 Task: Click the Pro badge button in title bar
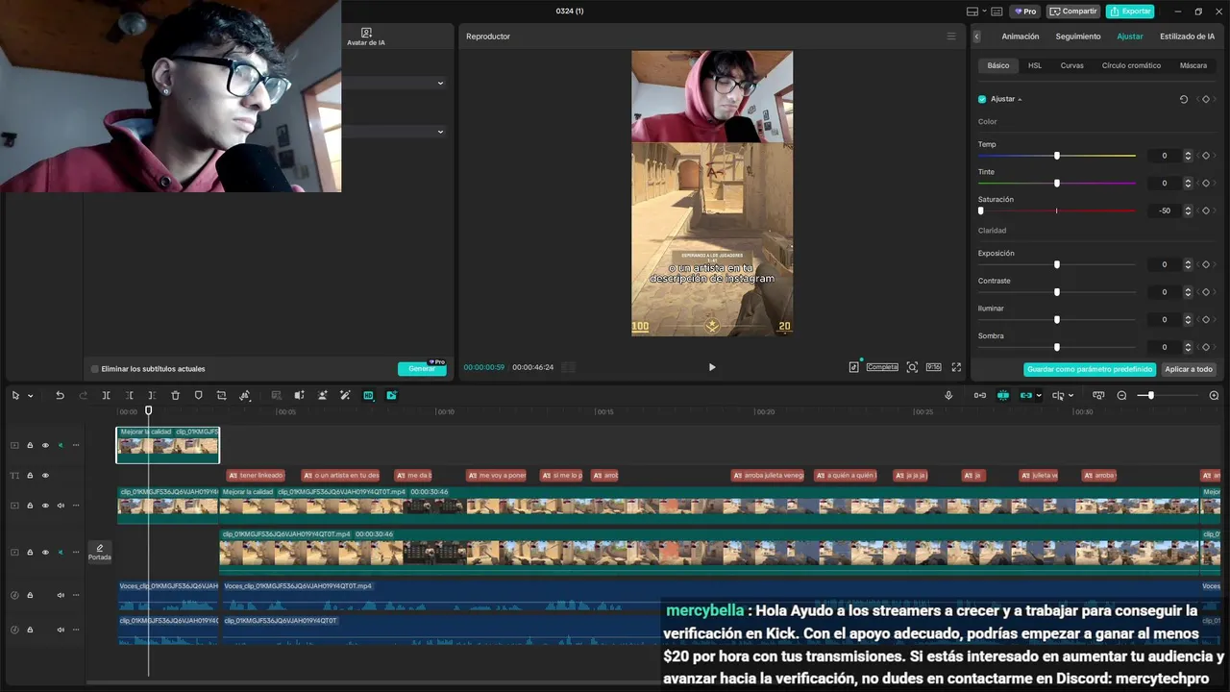(1025, 12)
